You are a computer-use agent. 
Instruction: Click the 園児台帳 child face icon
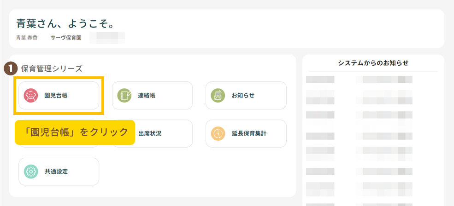31,96
